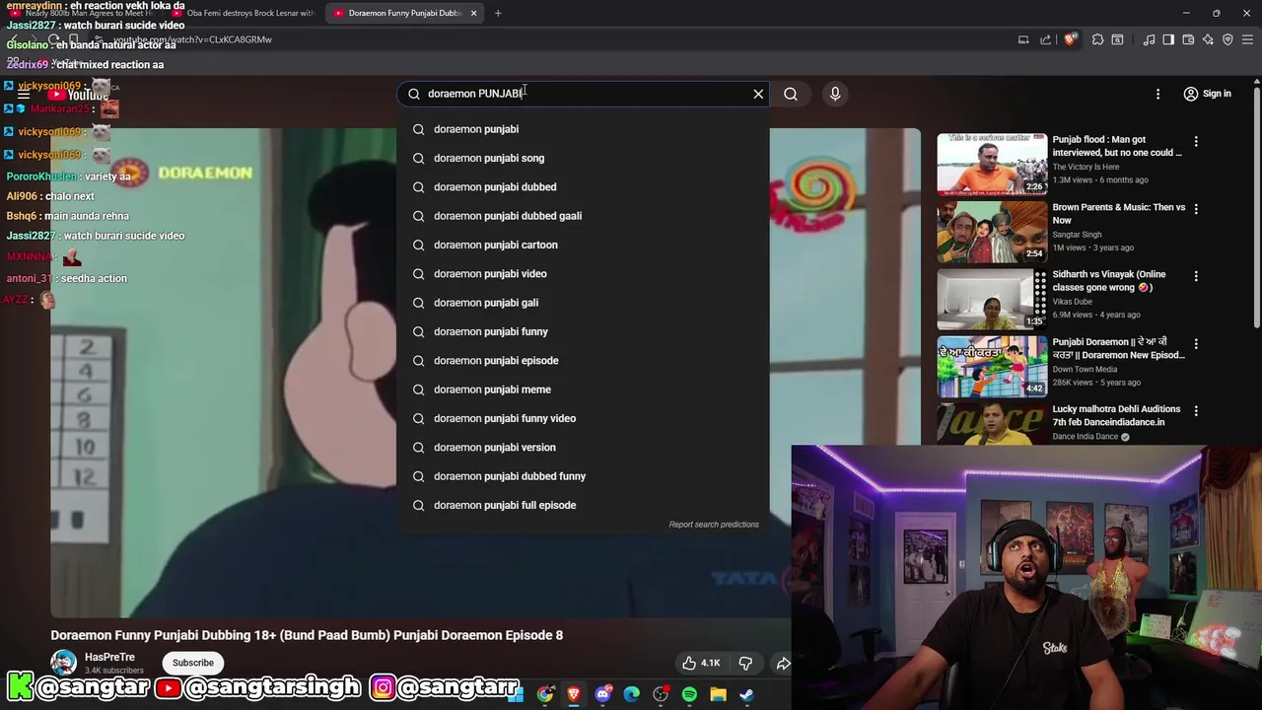Subscribe to HasPreTre channel
This screenshot has height=710, width=1262.
tap(193, 663)
